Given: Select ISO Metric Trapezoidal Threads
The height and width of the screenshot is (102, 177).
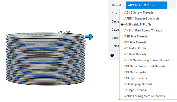Looking at the screenshot, I should point(145,66).
